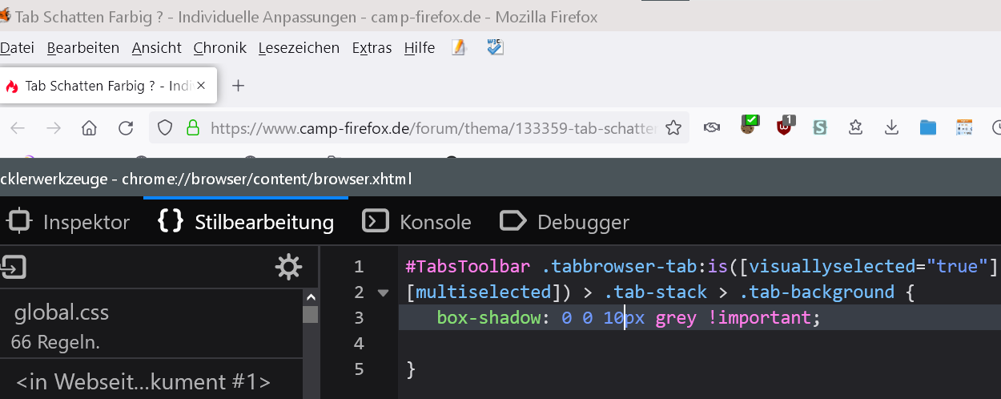Open the blue folder toolbar icon
Viewport: 1001px width, 399px height.
point(928,127)
